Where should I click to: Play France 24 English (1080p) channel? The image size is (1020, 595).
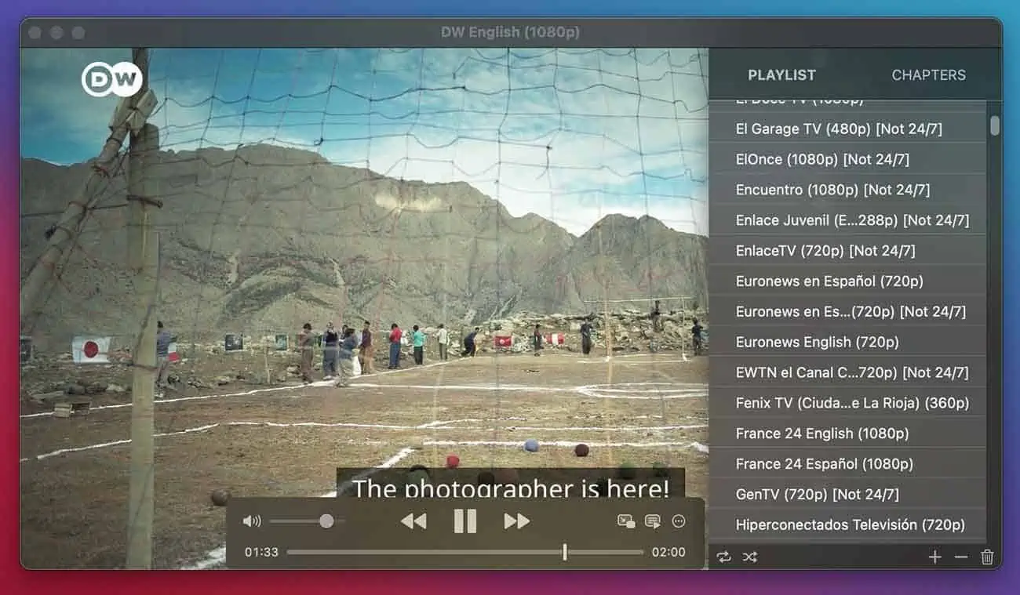coord(821,434)
